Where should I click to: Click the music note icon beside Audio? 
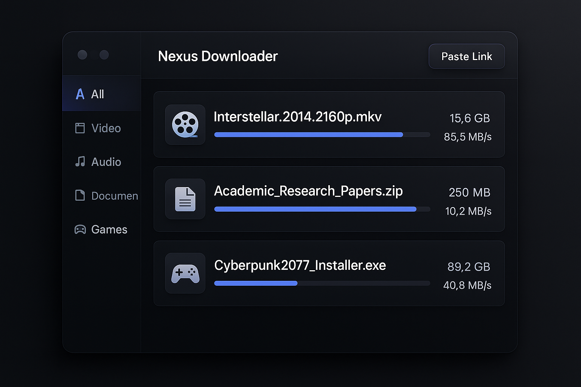(x=80, y=162)
